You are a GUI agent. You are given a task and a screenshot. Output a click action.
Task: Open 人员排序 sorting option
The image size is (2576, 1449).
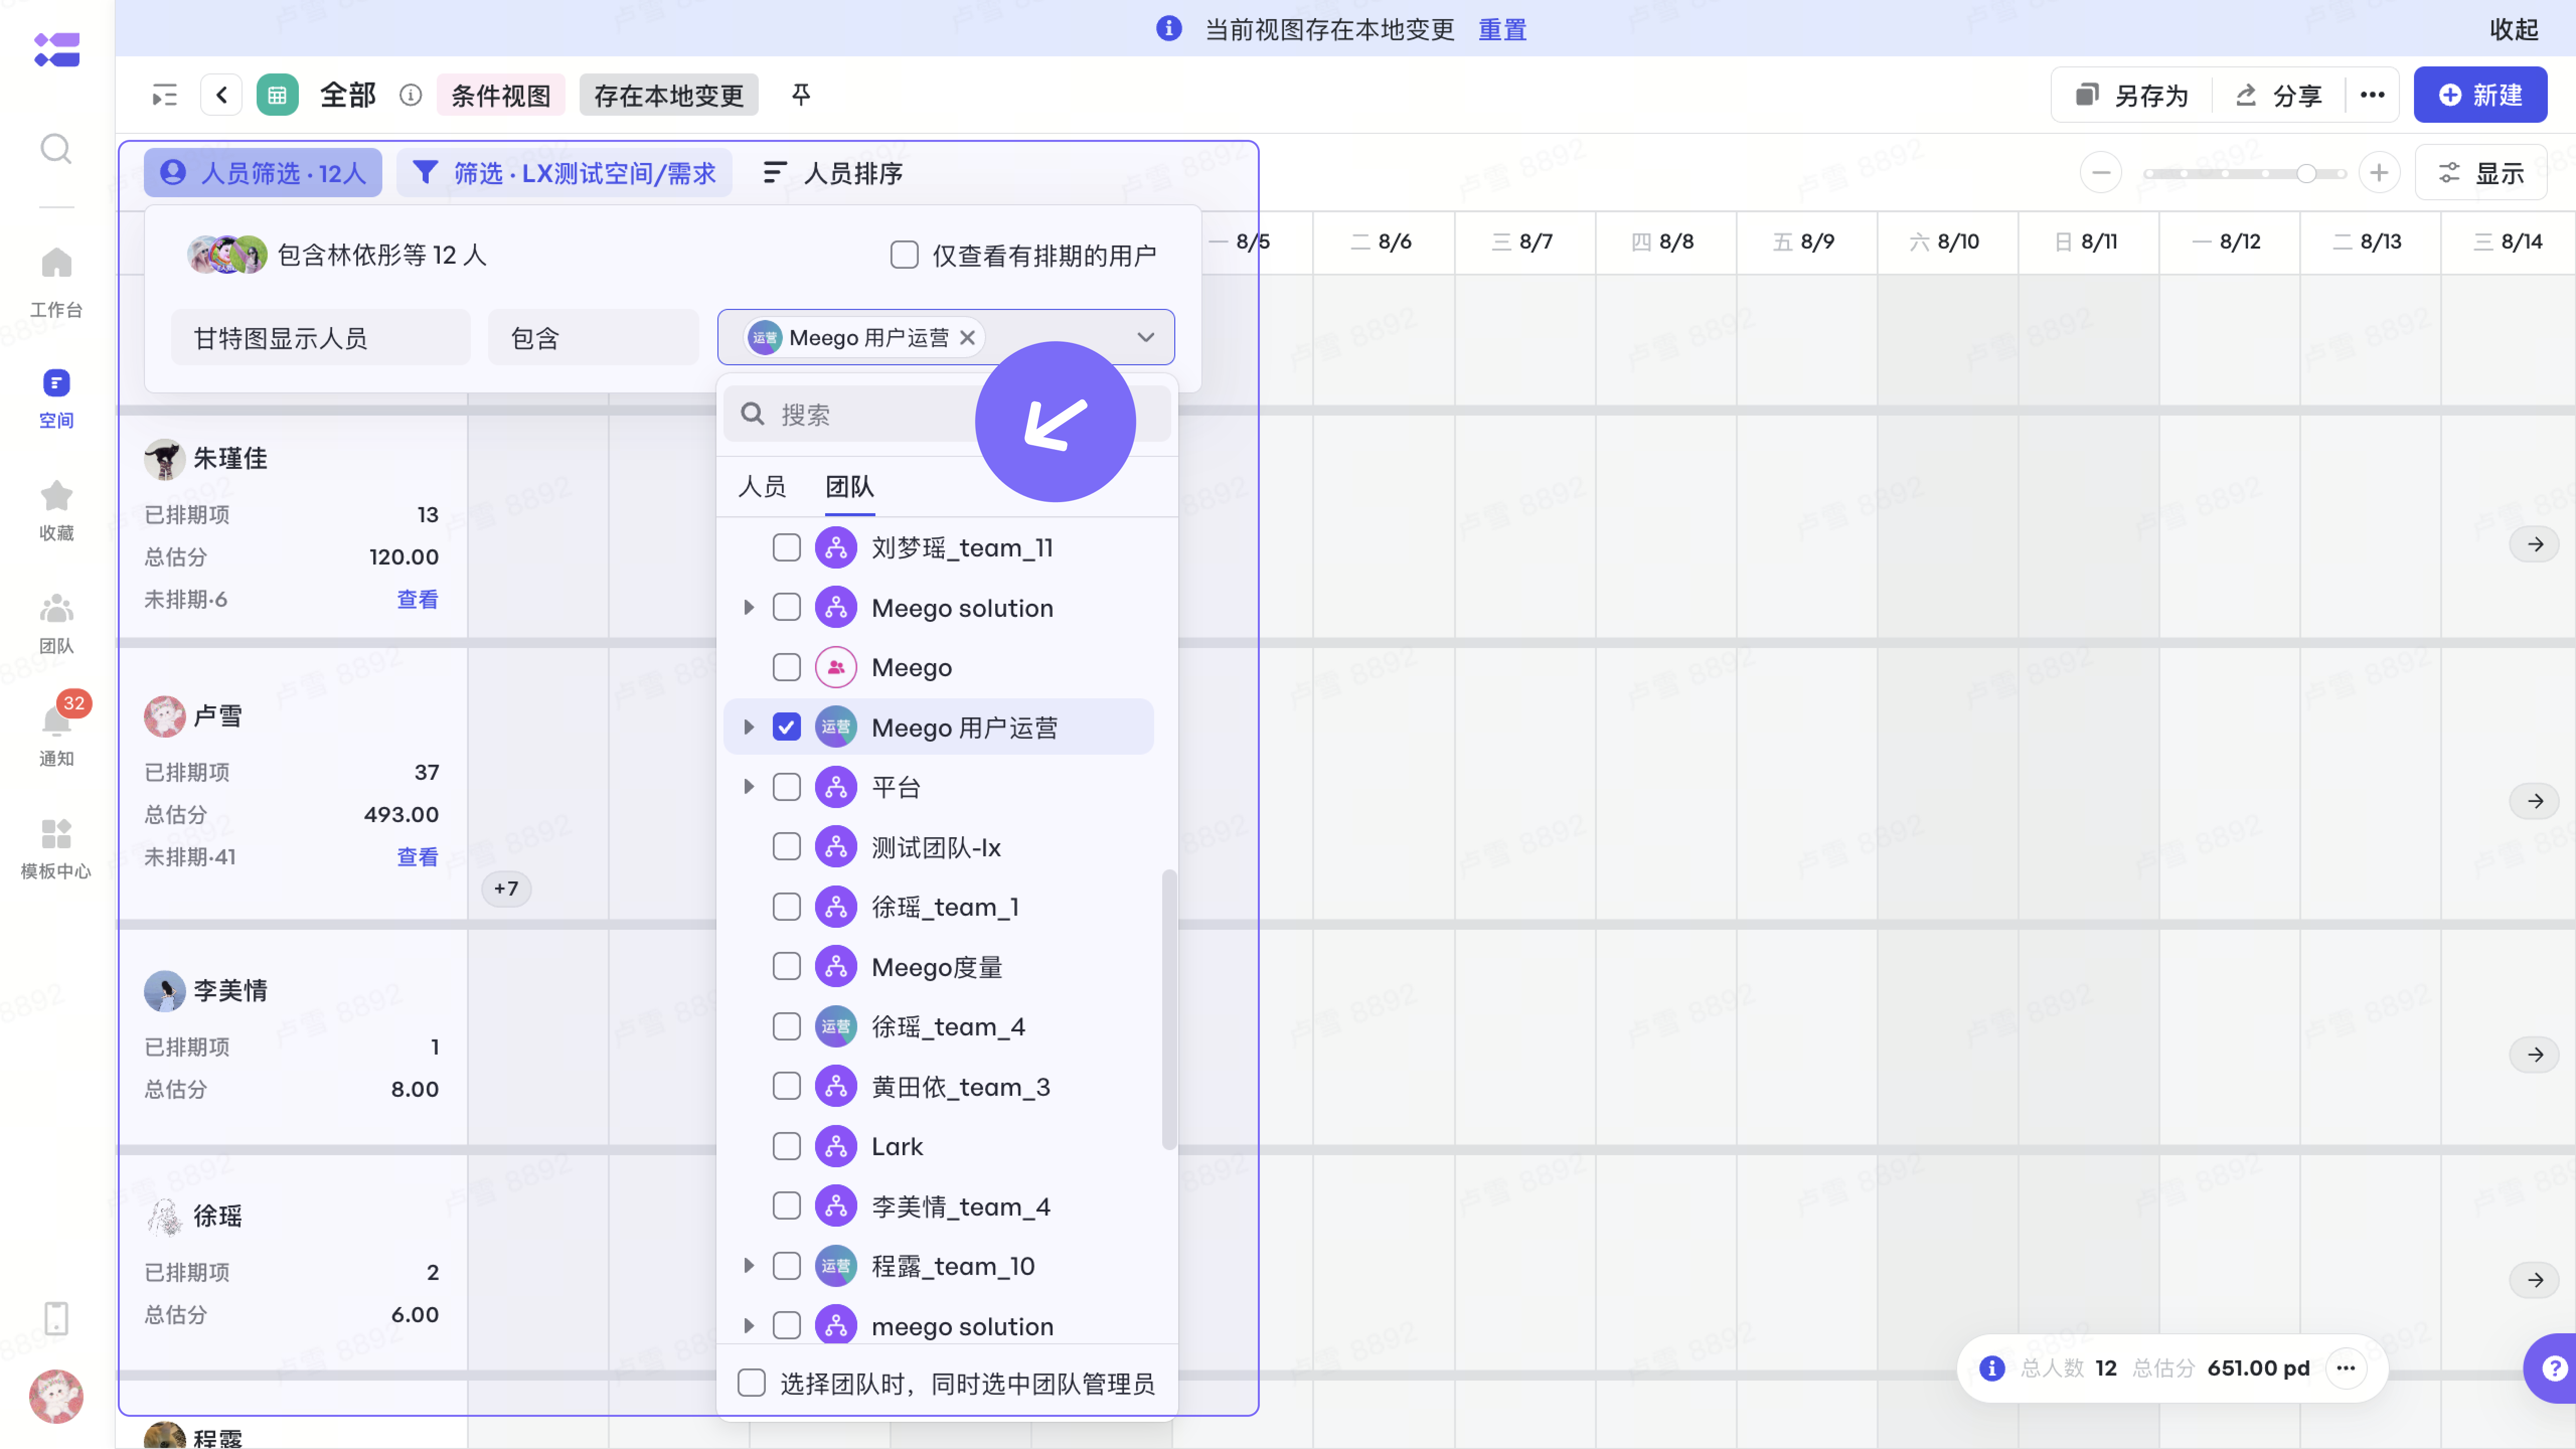832,173
